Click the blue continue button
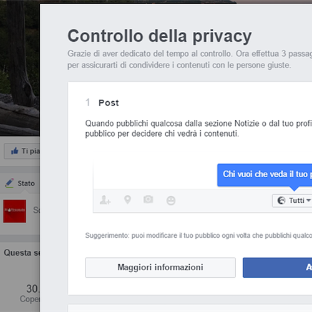Image resolution: width=312 pixels, height=312 pixels. 278,268
